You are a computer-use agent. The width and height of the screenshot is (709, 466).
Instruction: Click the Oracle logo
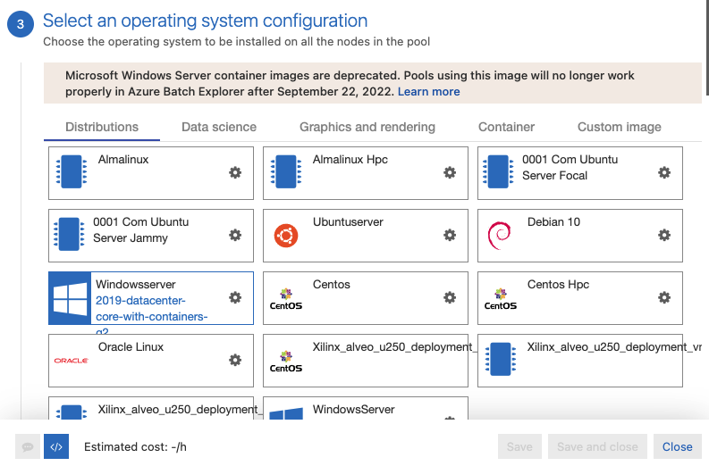point(72,361)
